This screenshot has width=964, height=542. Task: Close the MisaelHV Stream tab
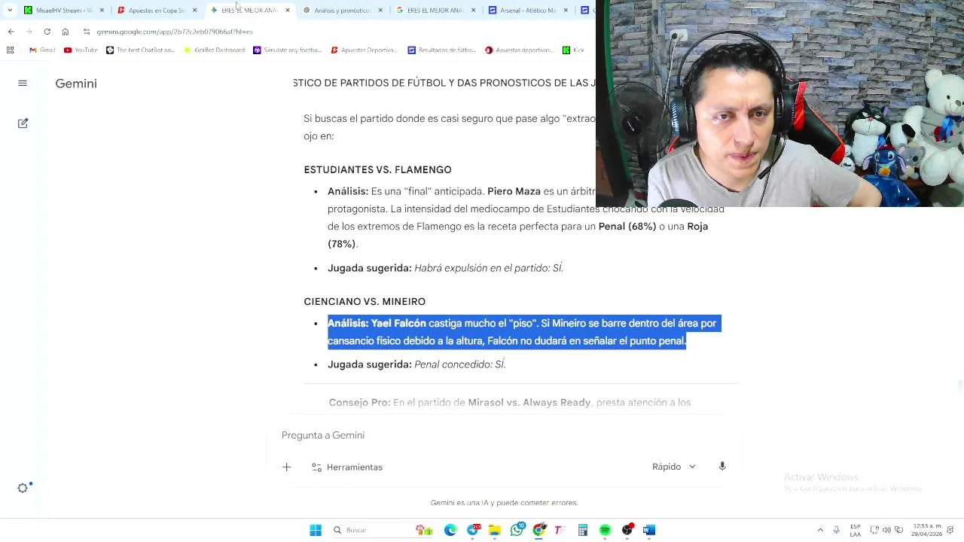[102, 11]
